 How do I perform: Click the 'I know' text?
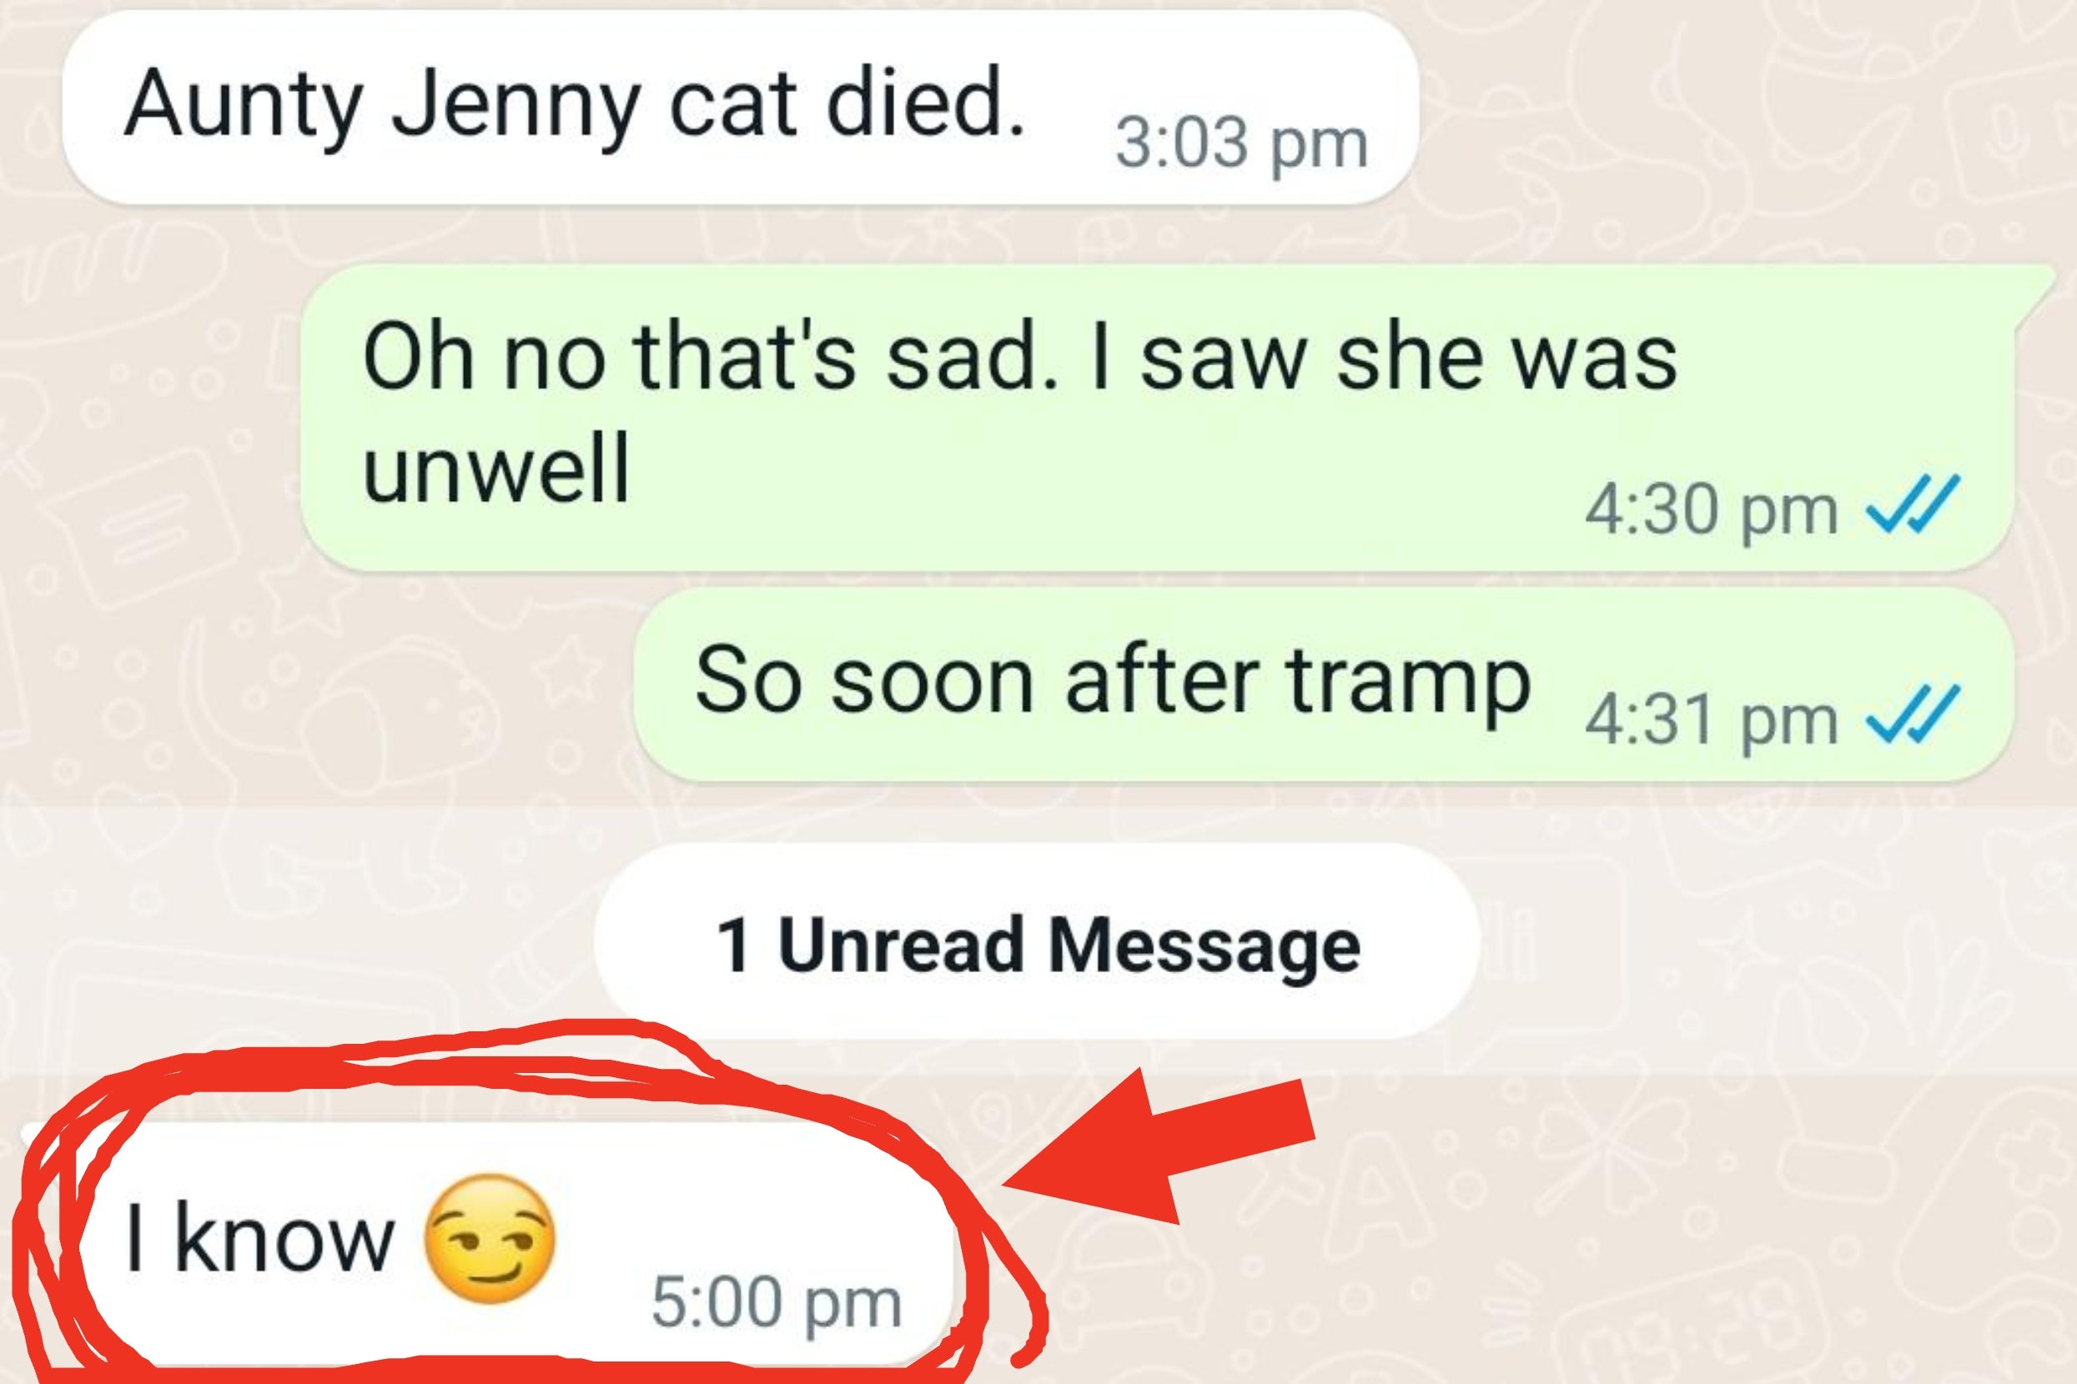coord(259,1236)
